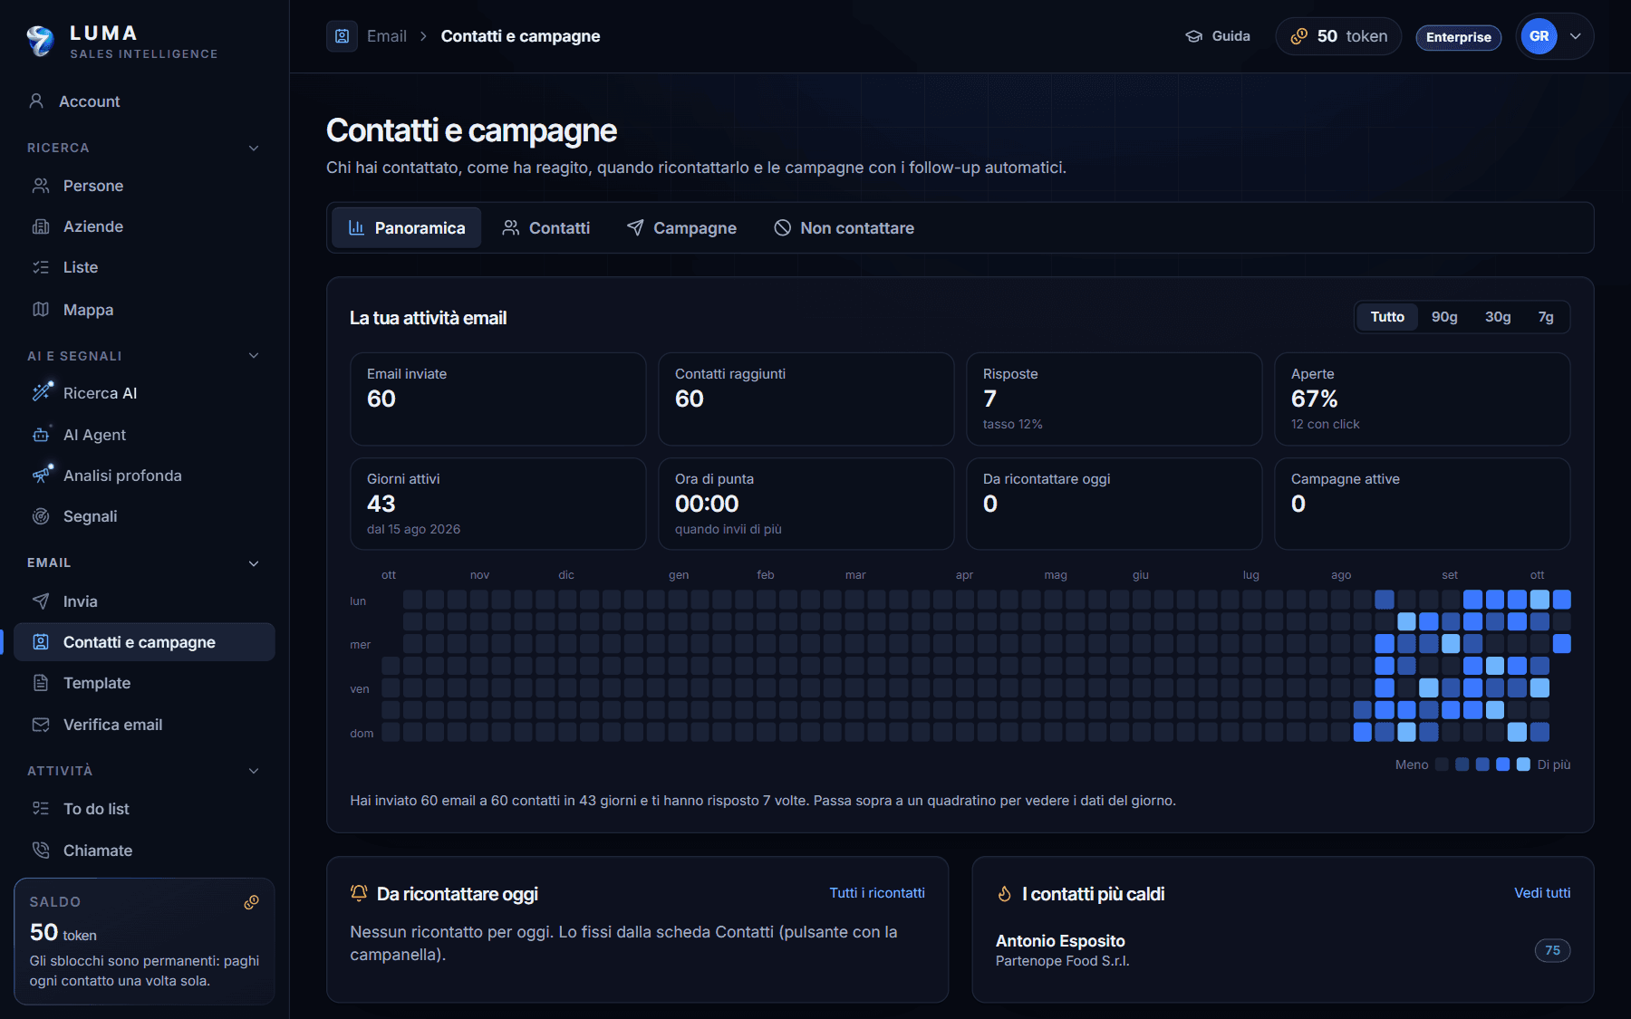
Task: Select the 90g time range
Action: tap(1444, 317)
